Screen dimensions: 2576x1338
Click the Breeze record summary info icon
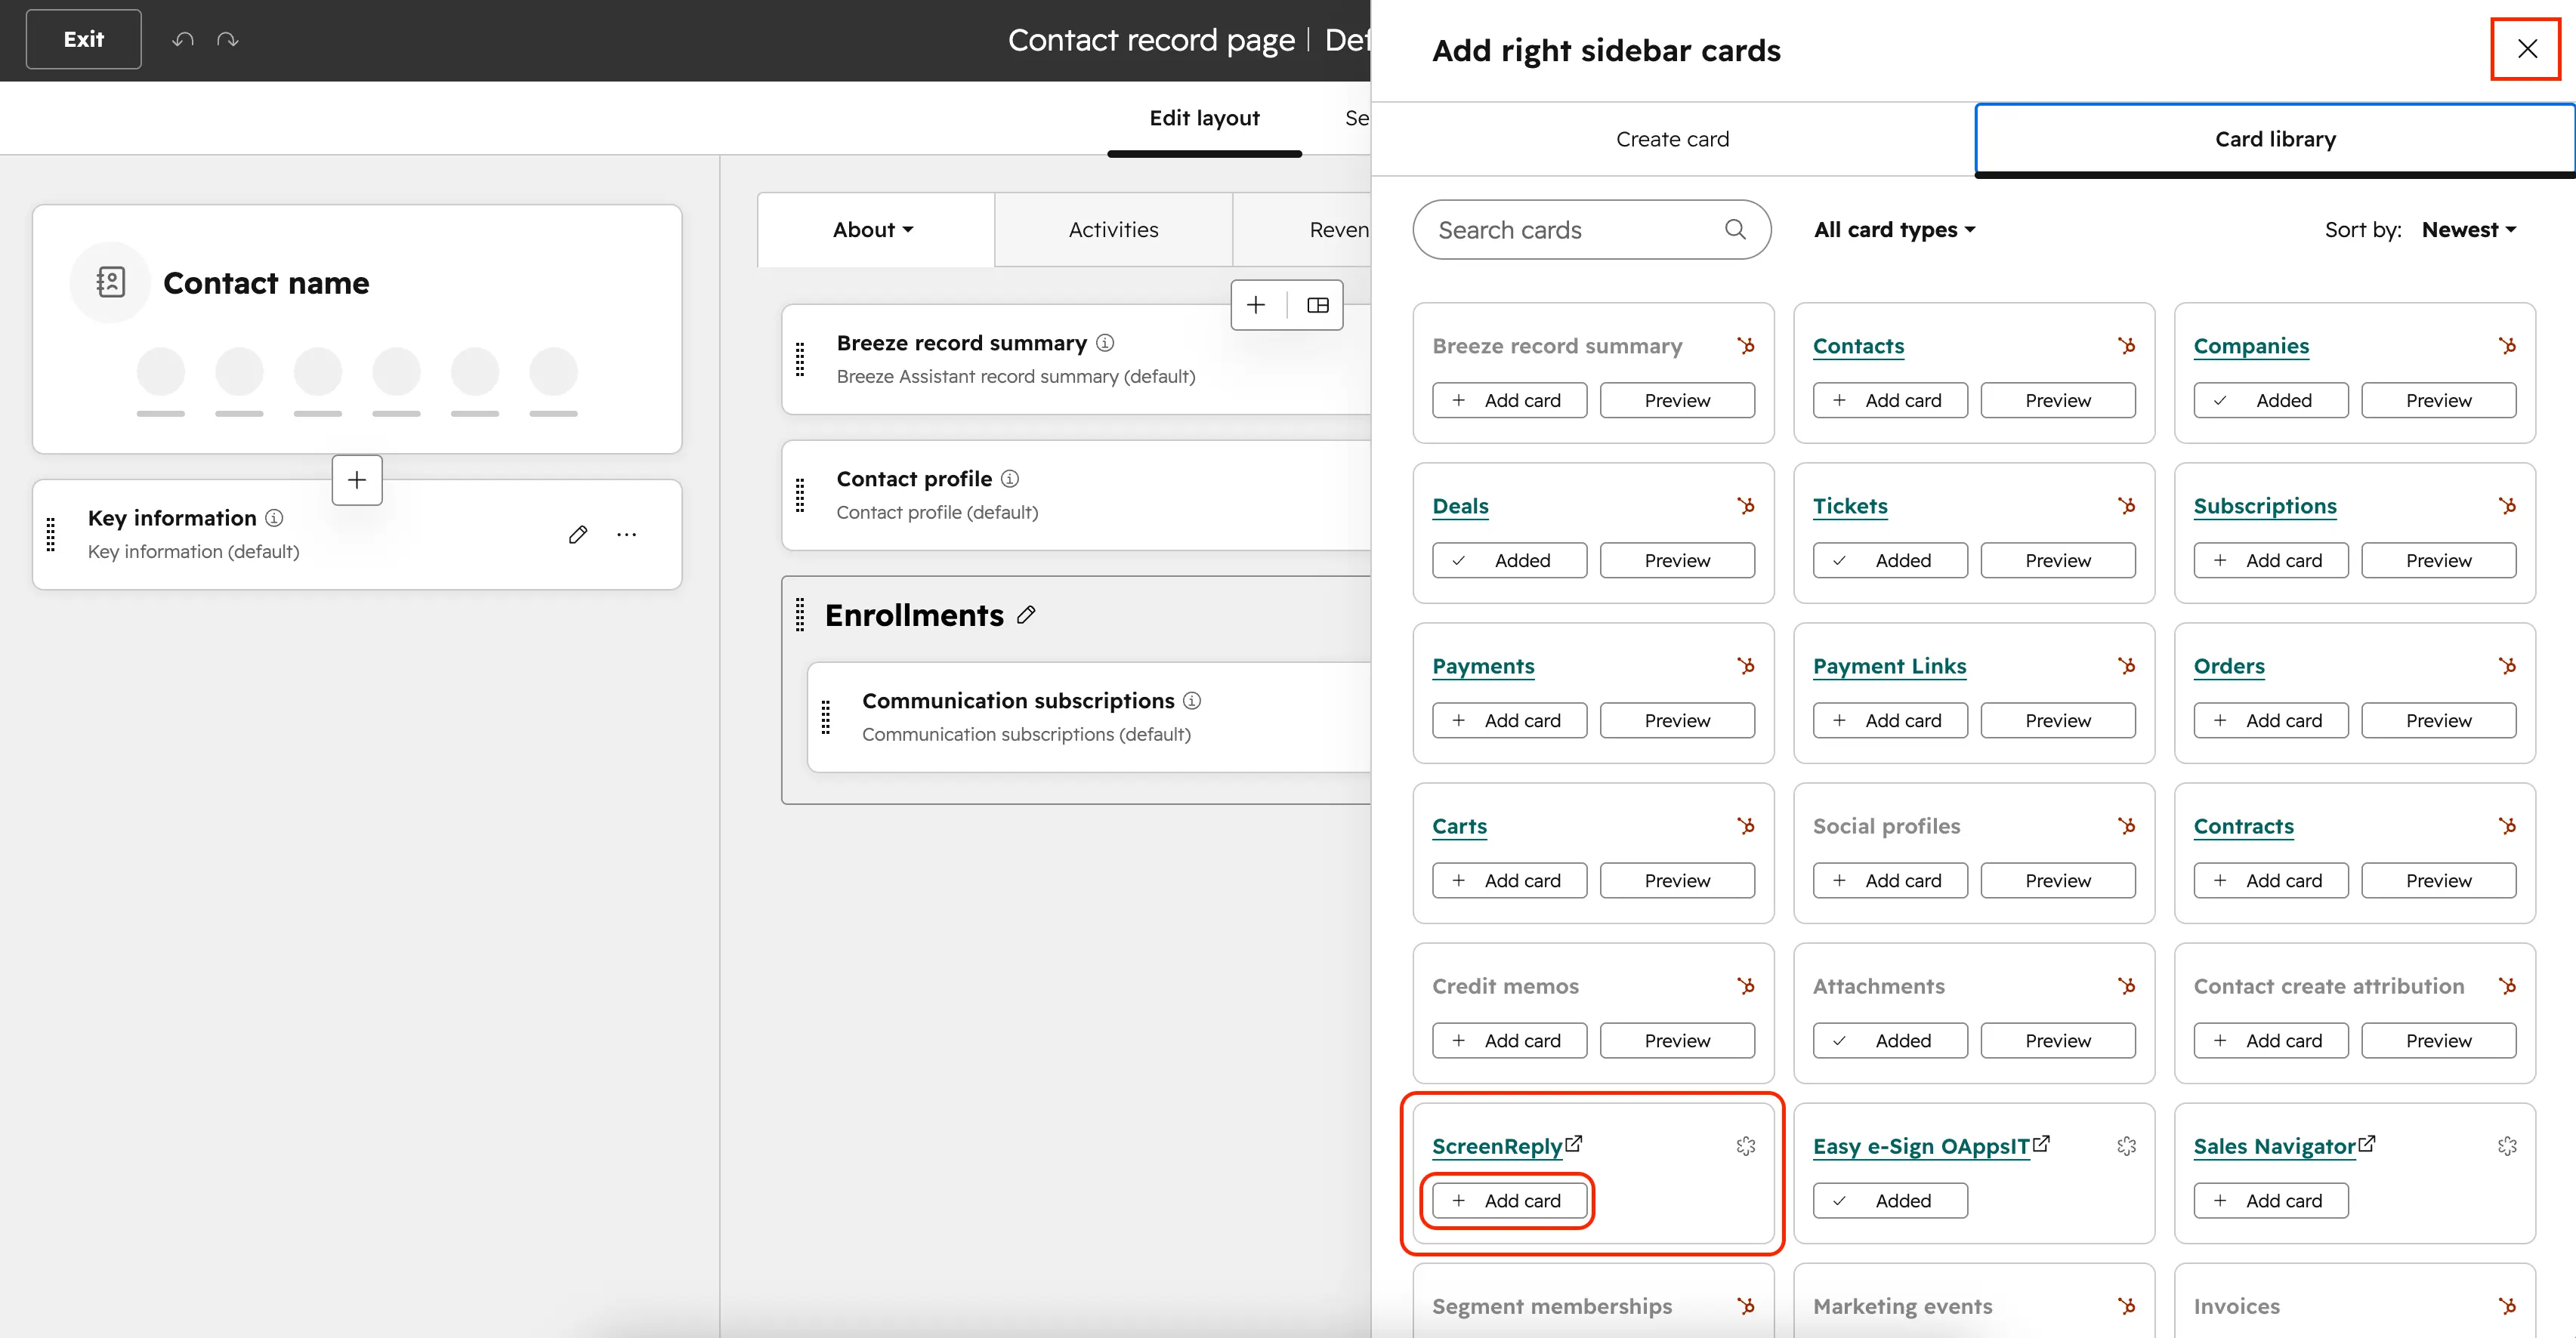click(x=1105, y=343)
